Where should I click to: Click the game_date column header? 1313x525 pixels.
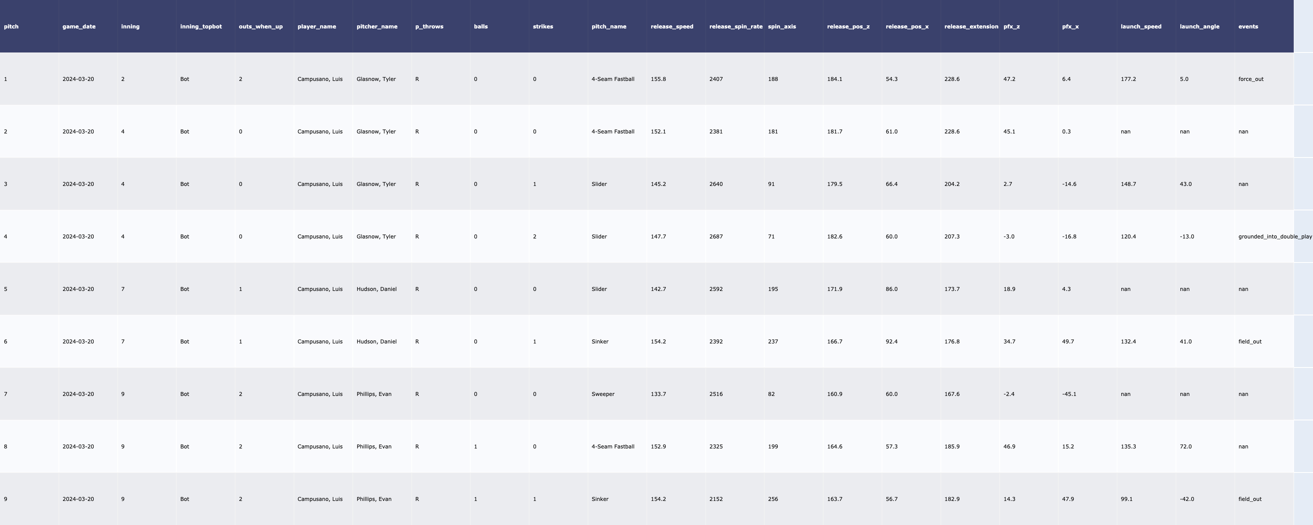point(78,27)
